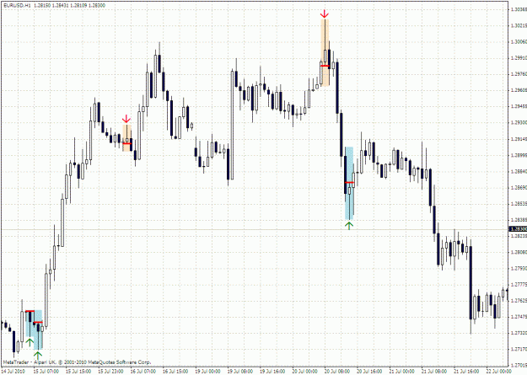Click the 1.2808 price axis label

click(x=519, y=252)
